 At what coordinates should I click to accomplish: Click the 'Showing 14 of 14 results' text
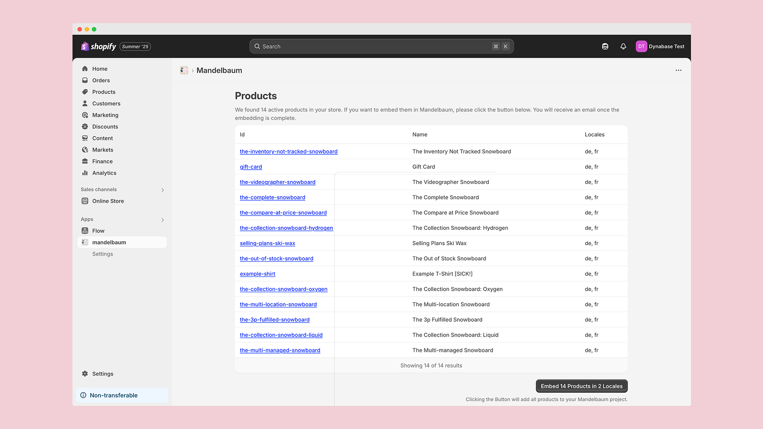tap(431, 366)
